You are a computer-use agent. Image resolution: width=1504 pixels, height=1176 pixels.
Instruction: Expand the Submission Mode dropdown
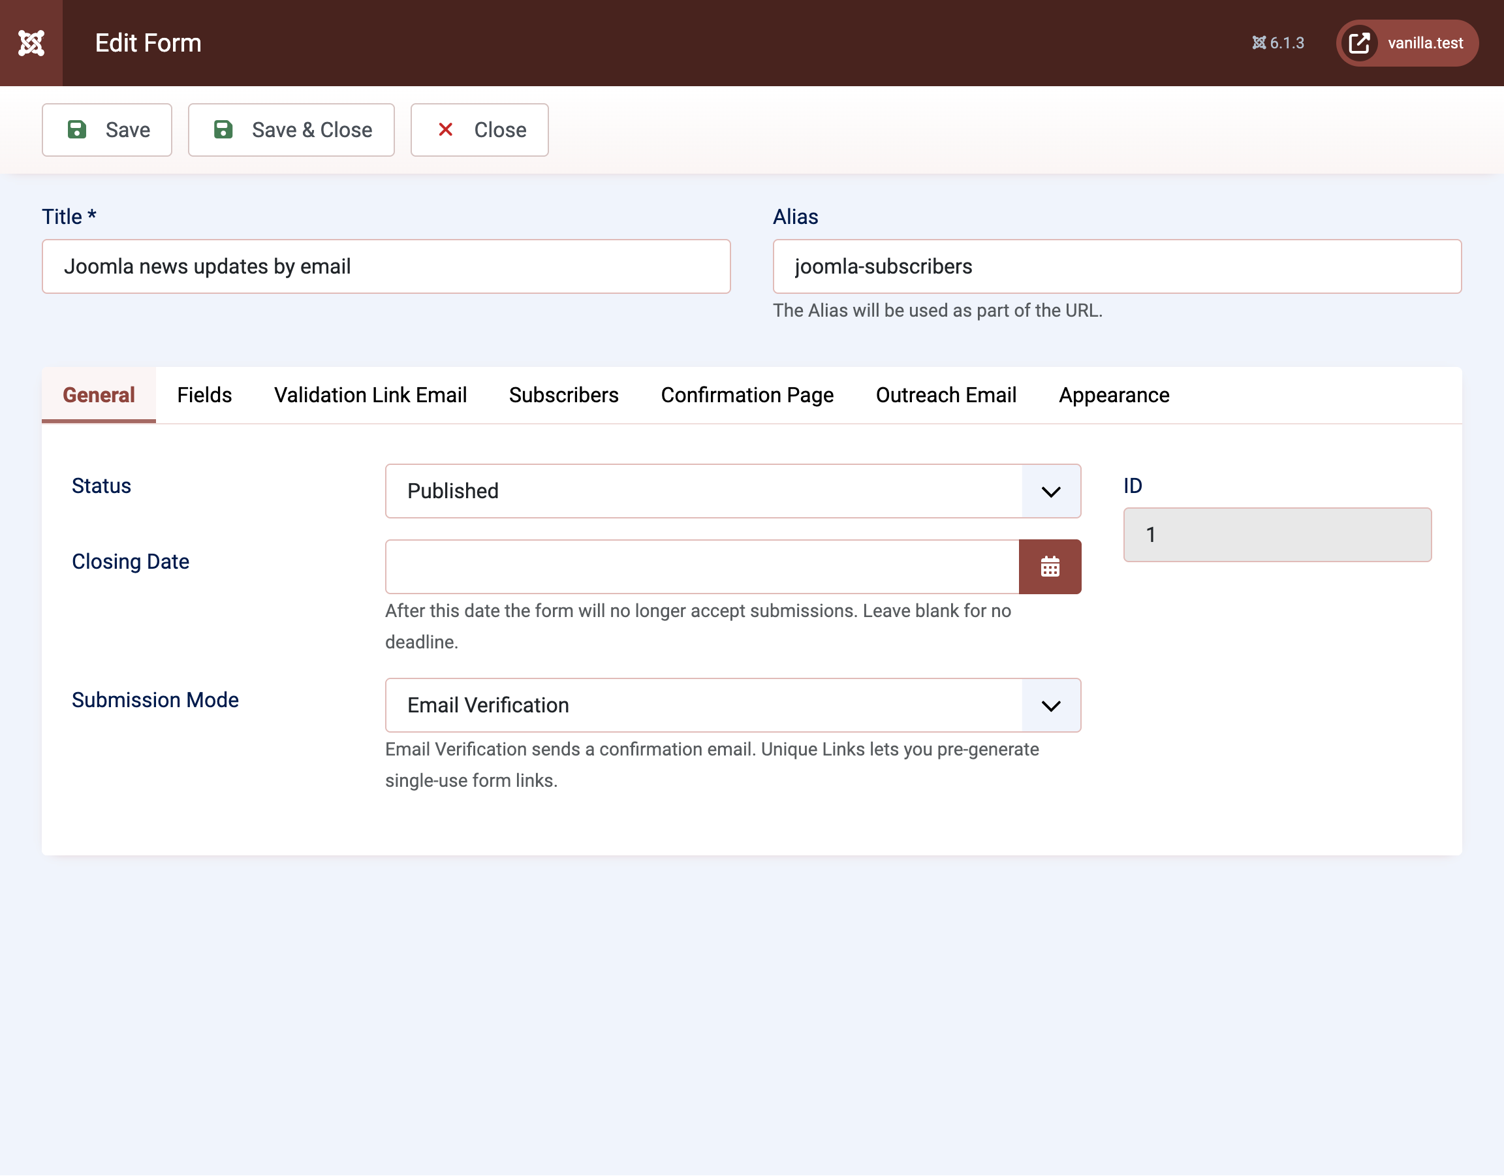pos(732,705)
